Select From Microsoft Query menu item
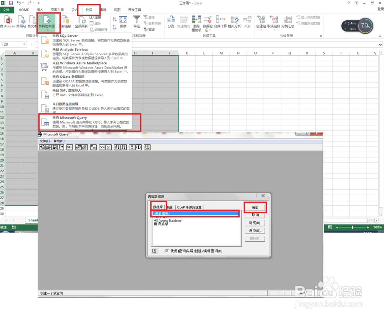Image resolution: width=384 pixels, height=317 pixels. [x=86, y=122]
